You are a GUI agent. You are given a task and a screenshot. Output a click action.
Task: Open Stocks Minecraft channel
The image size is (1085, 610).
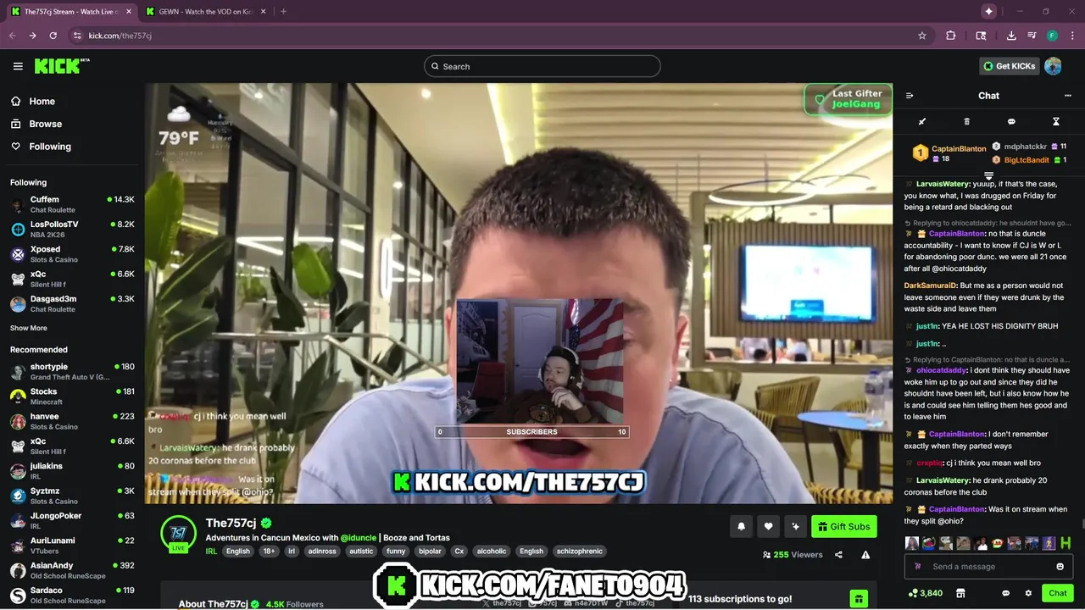coord(72,396)
